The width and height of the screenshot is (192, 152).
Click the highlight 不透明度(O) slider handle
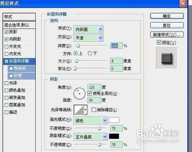pyautogui.click(x=99, y=128)
